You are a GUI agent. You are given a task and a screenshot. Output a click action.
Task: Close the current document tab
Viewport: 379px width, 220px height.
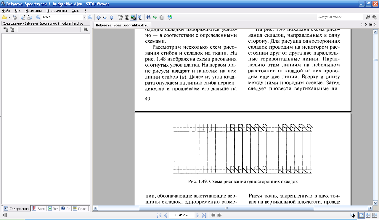(x=375, y=25)
